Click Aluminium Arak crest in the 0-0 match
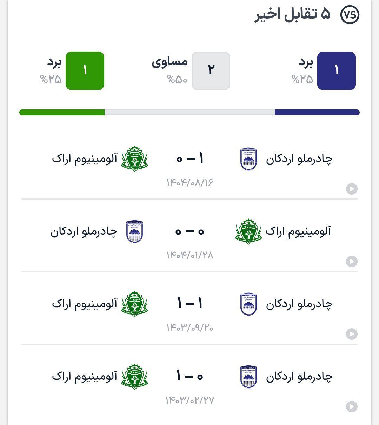379x425 pixels. coord(248,231)
